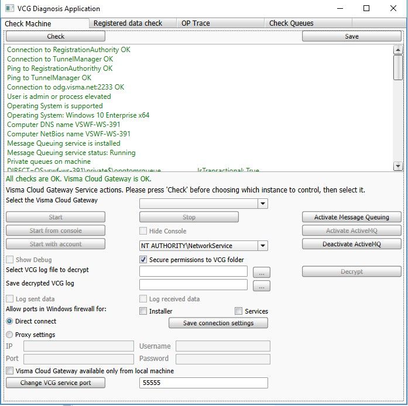The image size is (408, 406).
Task: Open the OP Trace tab
Action: tap(220, 23)
